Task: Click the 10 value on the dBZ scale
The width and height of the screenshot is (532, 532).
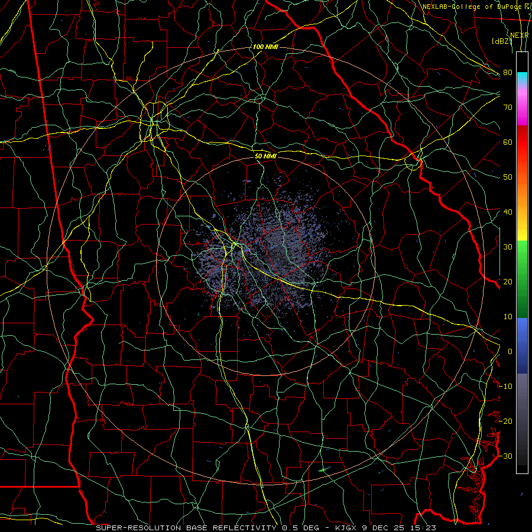Action: point(508,317)
